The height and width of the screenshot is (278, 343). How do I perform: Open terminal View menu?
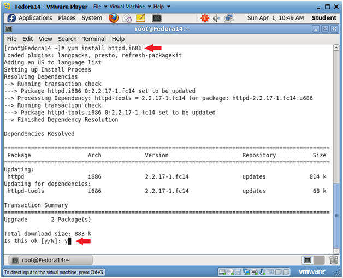click(45, 39)
